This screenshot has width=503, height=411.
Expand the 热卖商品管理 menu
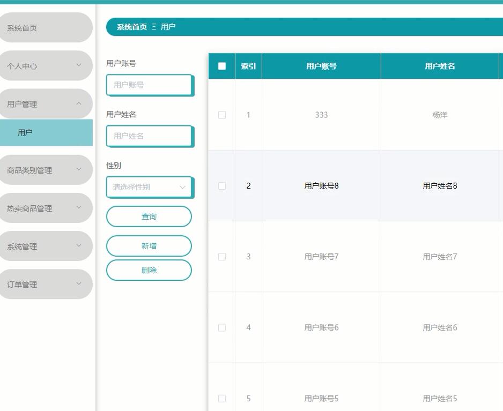[45, 208]
